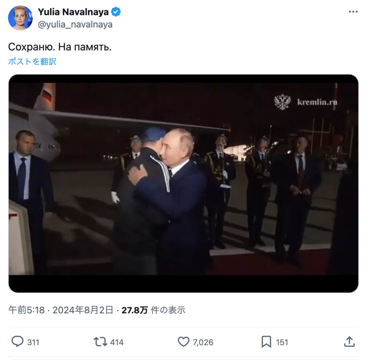This screenshot has height=360, width=367.
Task: Click the repost arrows icon
Action: pyautogui.click(x=100, y=342)
